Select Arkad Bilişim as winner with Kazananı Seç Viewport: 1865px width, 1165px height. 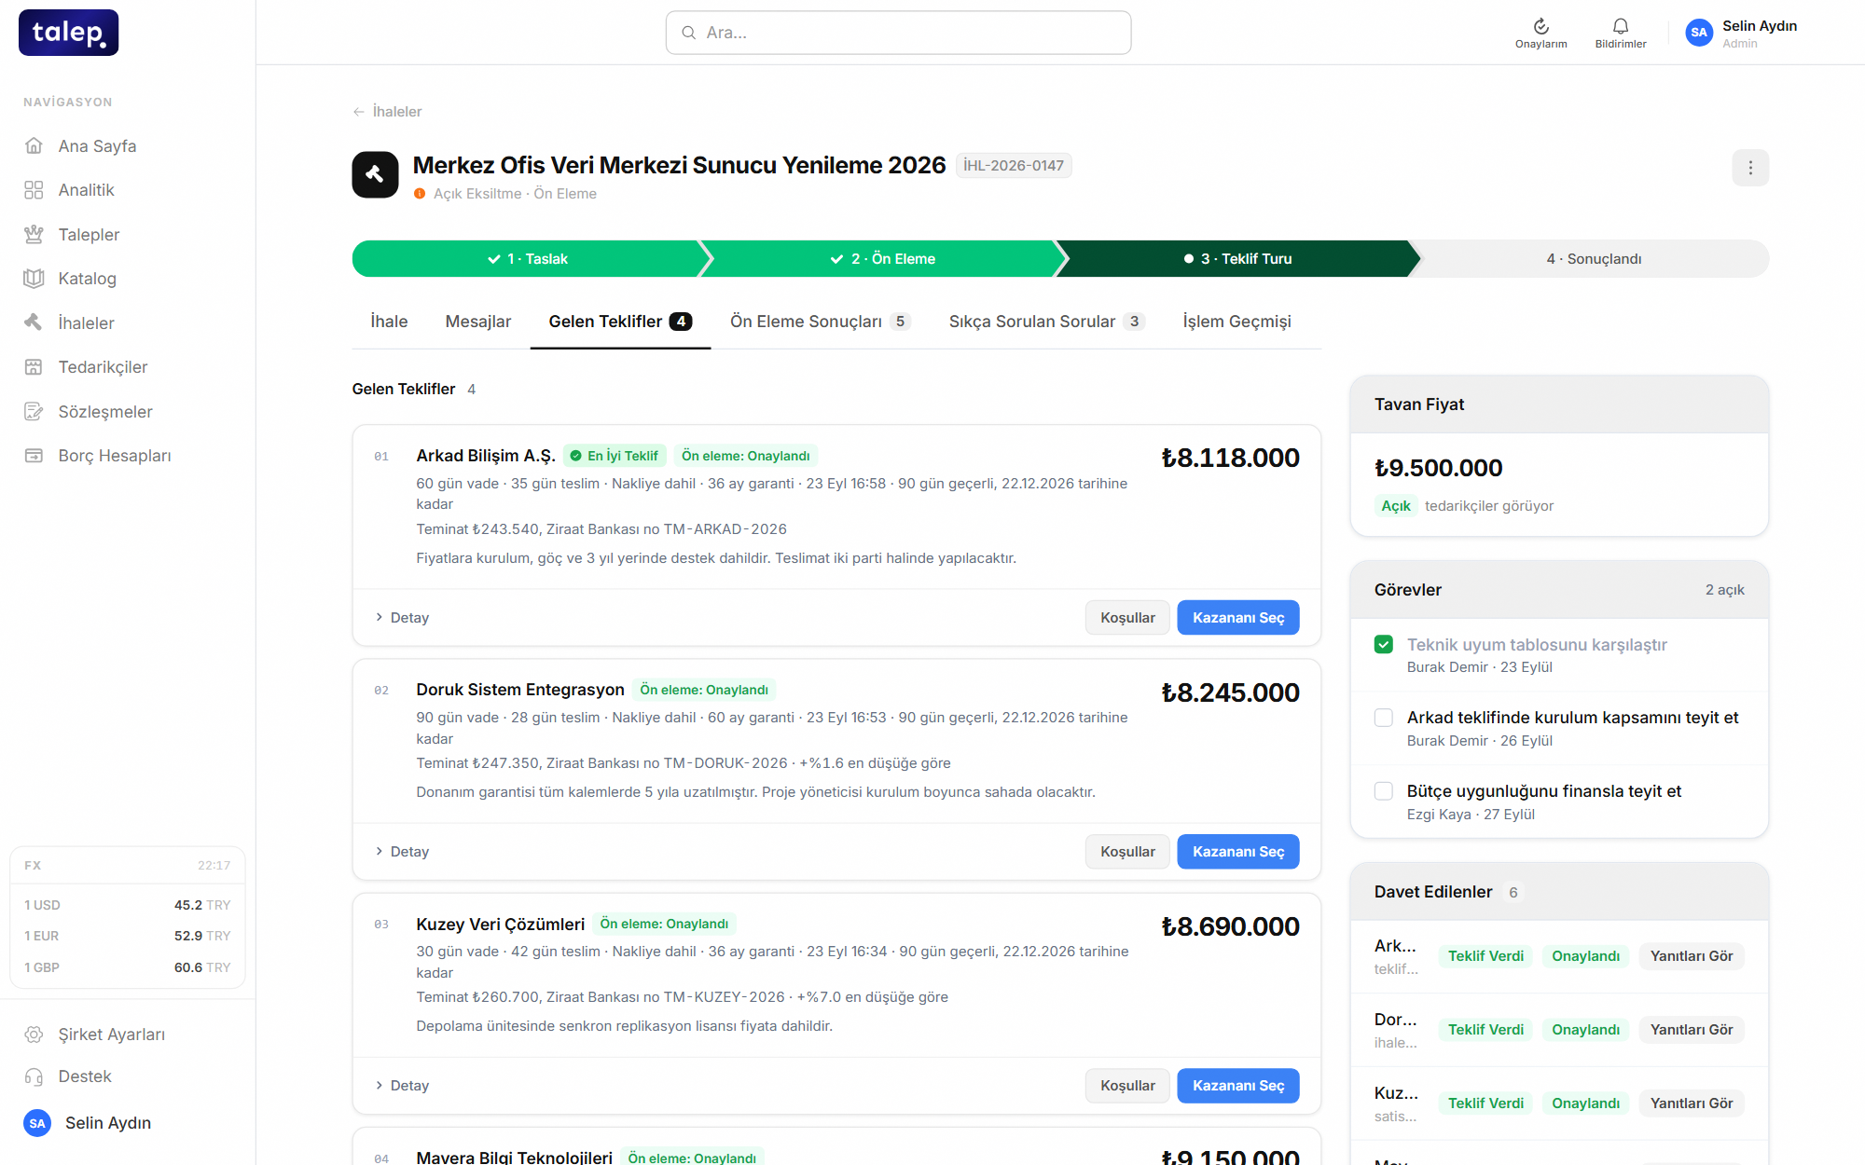click(x=1238, y=617)
